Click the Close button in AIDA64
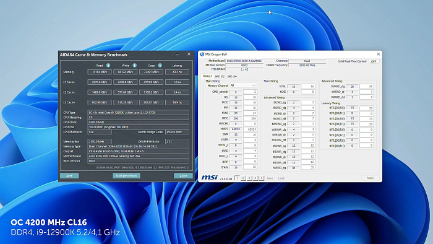 click(183, 176)
